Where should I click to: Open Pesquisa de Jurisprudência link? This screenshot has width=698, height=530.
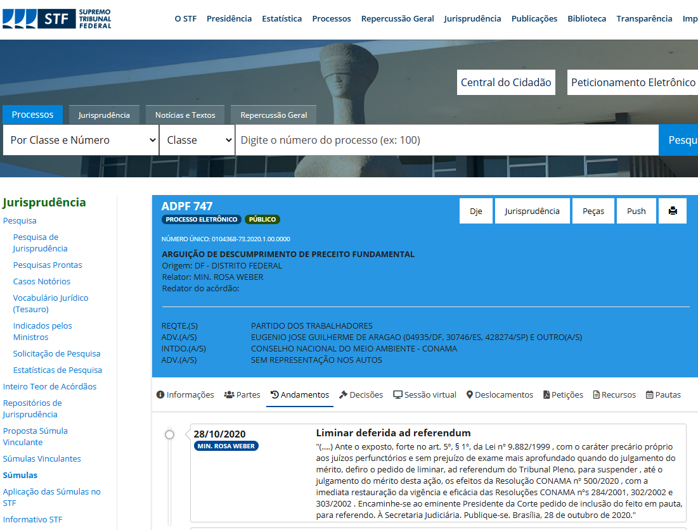(x=40, y=243)
